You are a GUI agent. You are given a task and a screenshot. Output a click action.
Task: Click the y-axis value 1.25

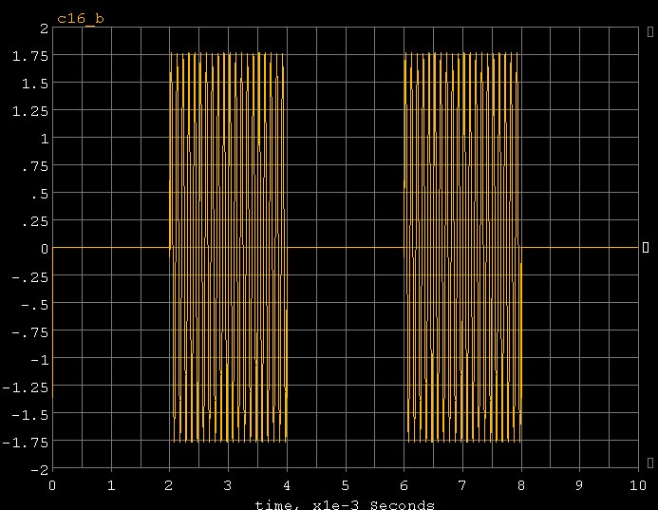tap(30, 112)
